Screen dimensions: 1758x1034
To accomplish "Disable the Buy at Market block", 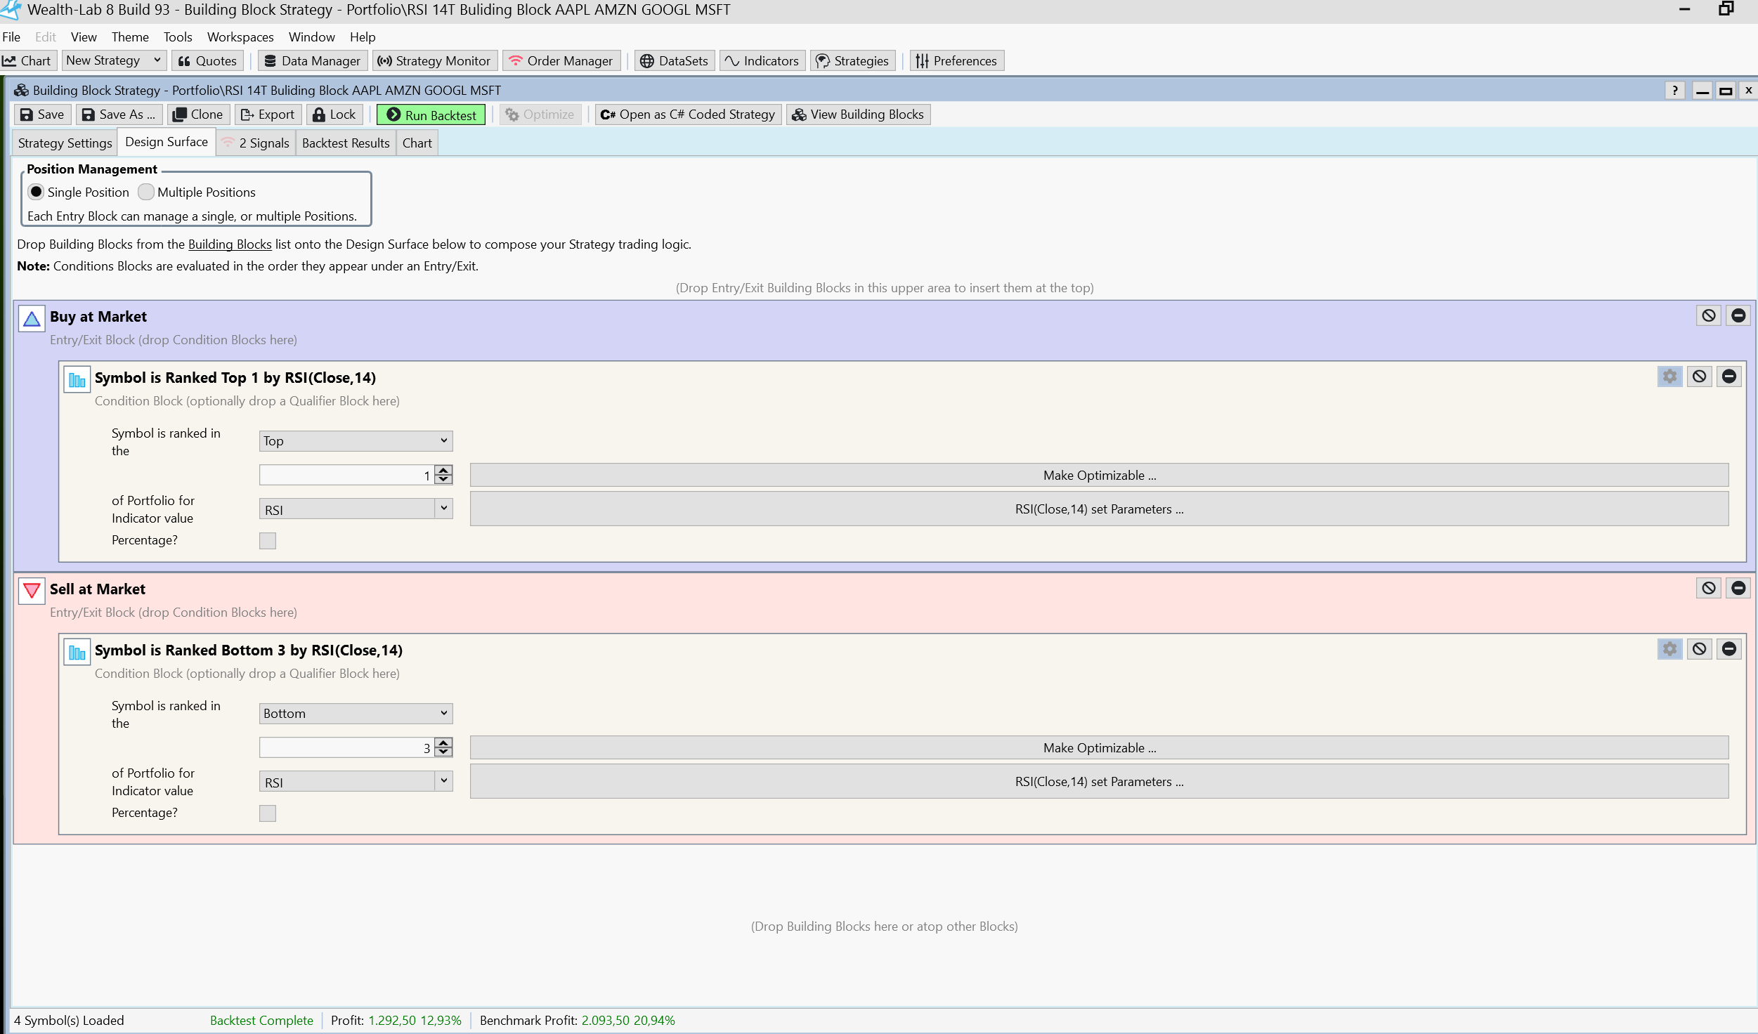I will pos(1708,315).
